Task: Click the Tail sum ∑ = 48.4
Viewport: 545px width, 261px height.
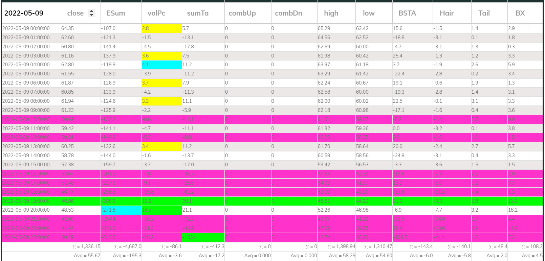Action: tap(498, 246)
